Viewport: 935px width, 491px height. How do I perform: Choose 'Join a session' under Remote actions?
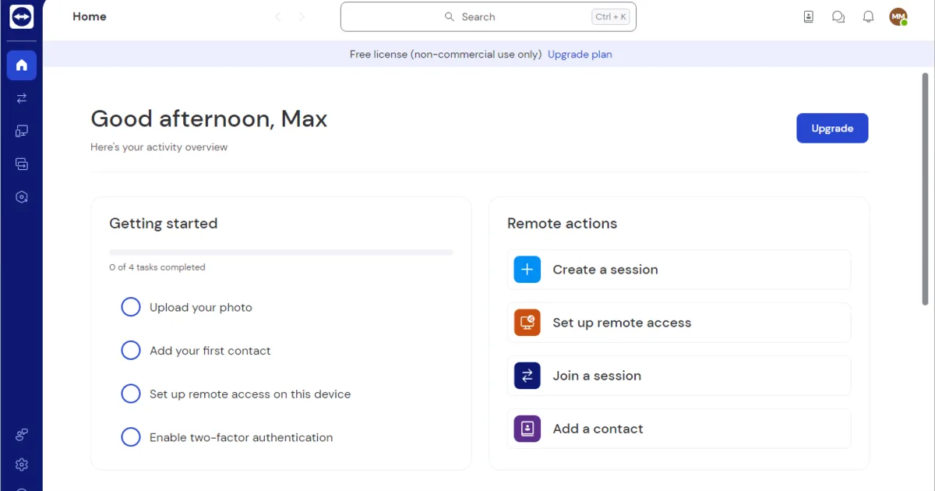coord(679,376)
